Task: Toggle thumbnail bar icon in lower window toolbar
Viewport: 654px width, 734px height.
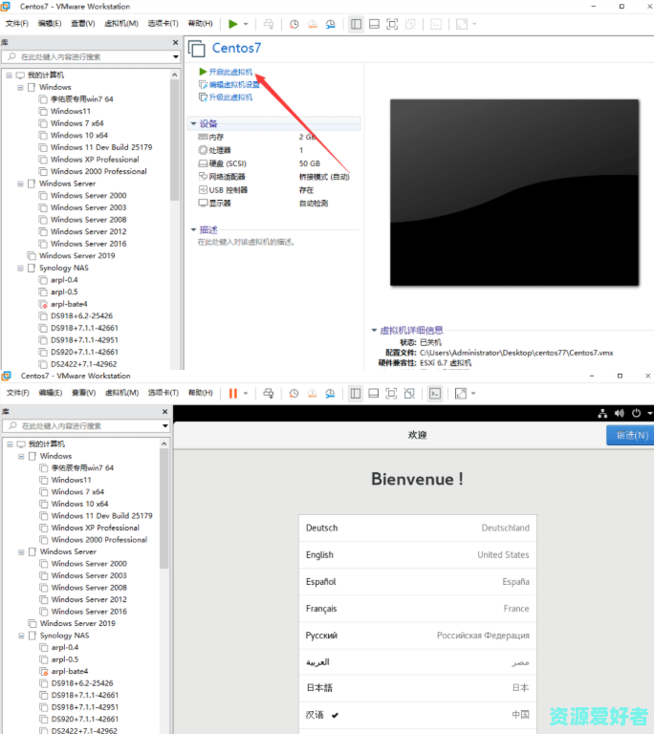Action: click(x=374, y=393)
